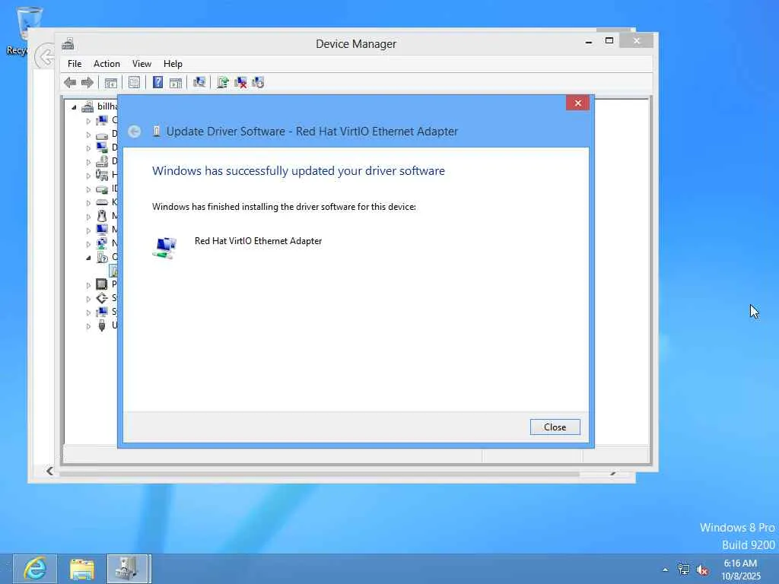The height and width of the screenshot is (584, 779).
Task: Click muted volume icon in system tray
Action: point(702,570)
